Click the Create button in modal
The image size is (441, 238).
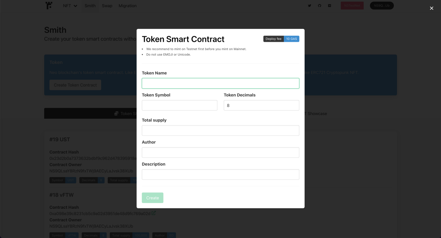152,198
